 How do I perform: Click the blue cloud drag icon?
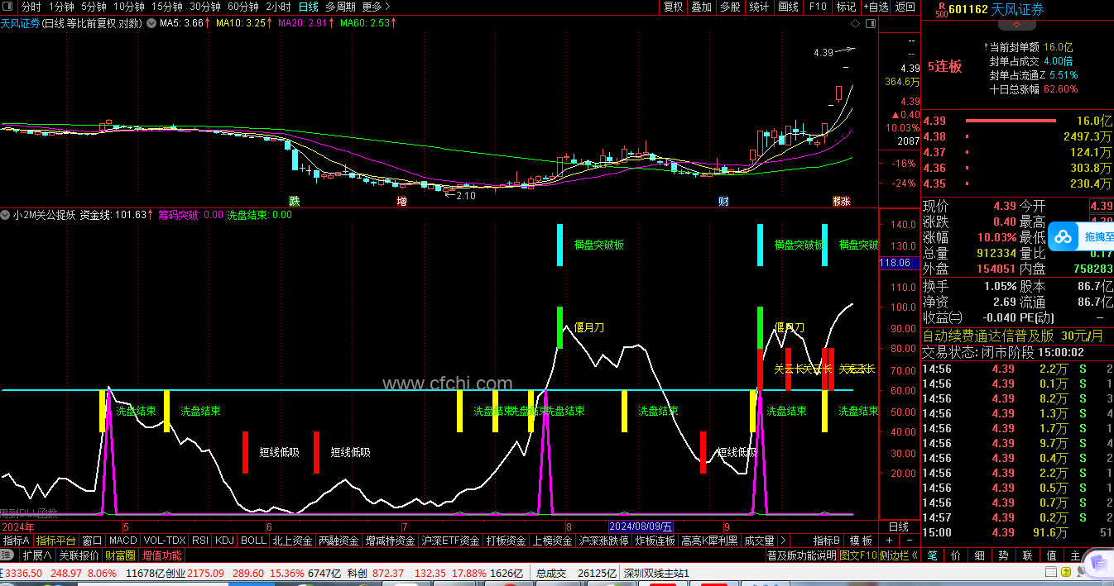(1064, 237)
